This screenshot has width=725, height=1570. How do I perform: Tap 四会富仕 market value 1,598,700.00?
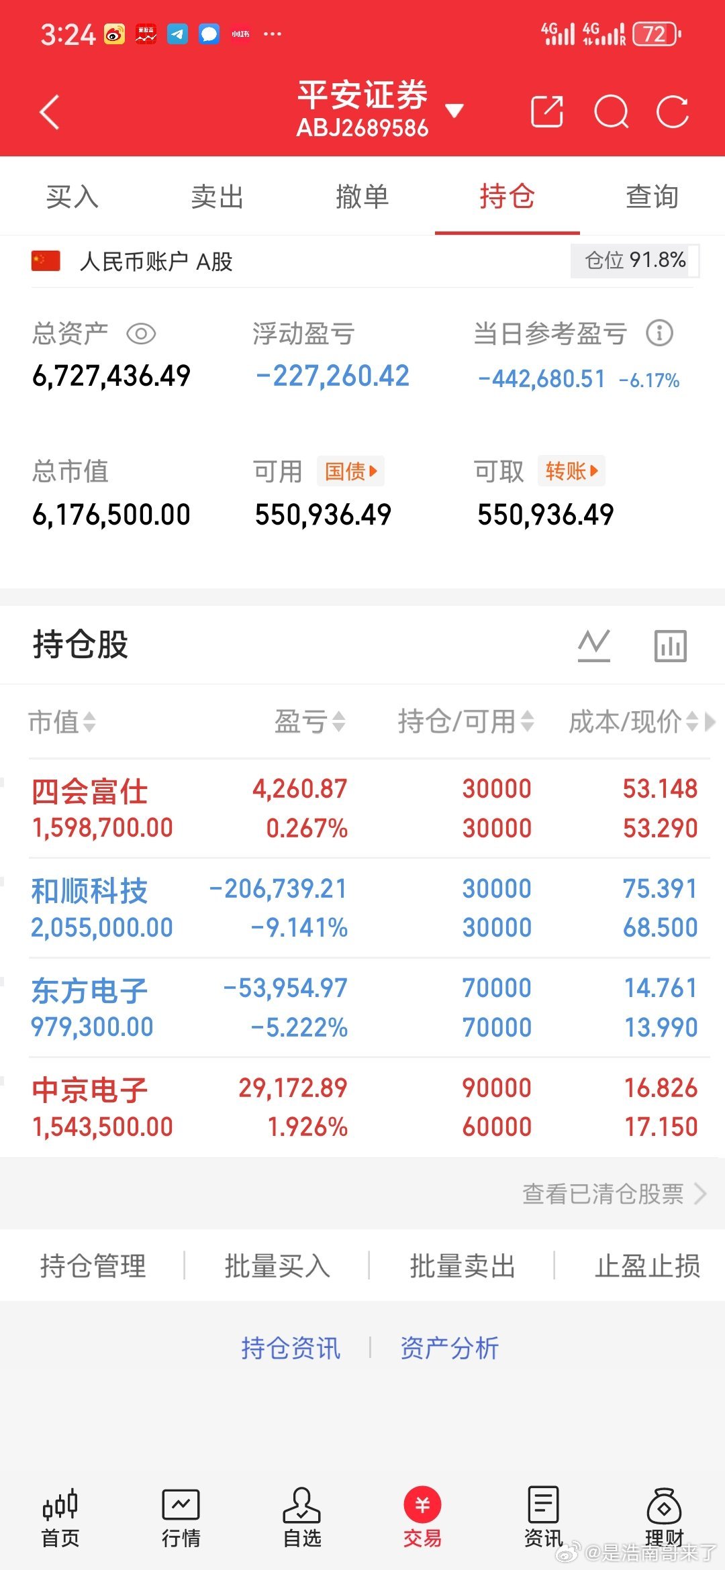coord(103,827)
